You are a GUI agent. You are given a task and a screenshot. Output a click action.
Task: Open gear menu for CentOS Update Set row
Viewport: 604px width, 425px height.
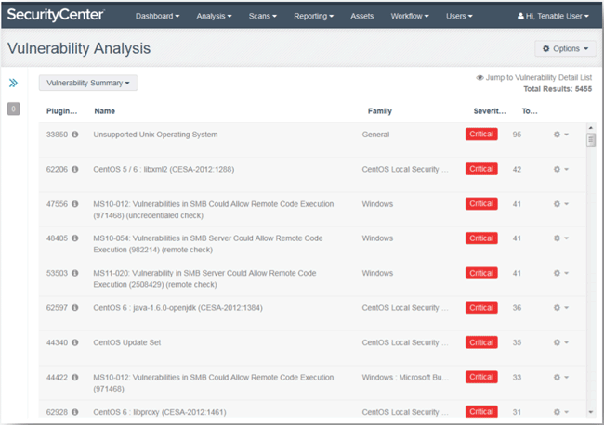(x=561, y=342)
